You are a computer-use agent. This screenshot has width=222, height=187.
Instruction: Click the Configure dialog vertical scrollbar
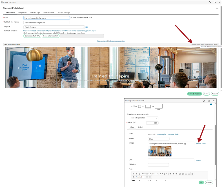(x=215, y=145)
